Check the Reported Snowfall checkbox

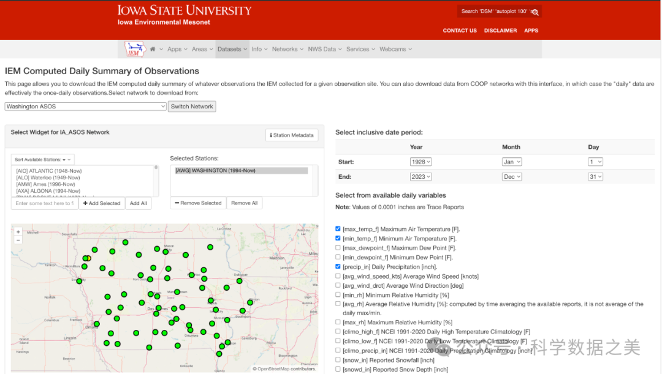click(338, 360)
